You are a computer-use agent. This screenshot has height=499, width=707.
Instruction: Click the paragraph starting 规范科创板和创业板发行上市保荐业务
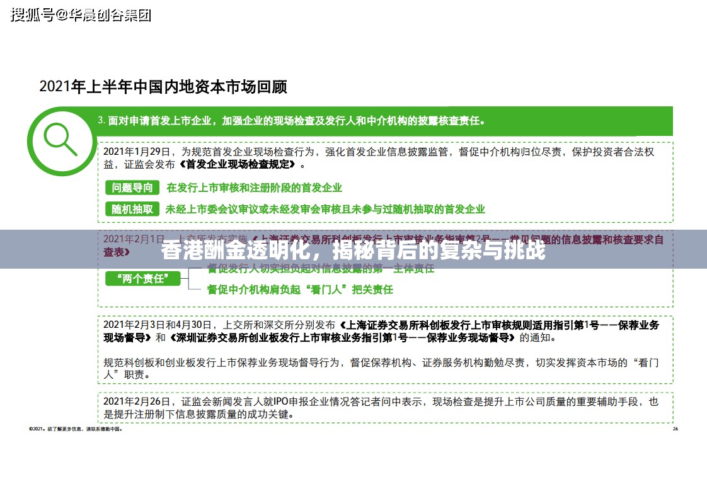click(381, 368)
